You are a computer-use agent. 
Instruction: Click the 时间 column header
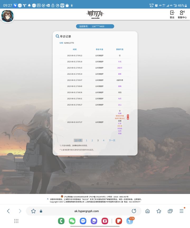[75, 49]
